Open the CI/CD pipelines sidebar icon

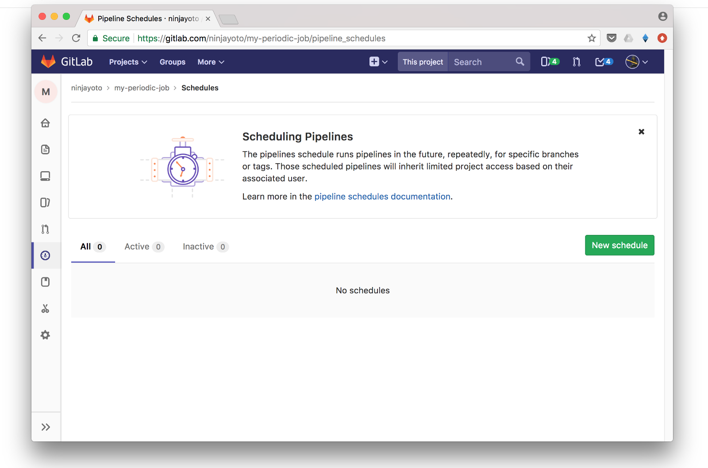click(45, 256)
